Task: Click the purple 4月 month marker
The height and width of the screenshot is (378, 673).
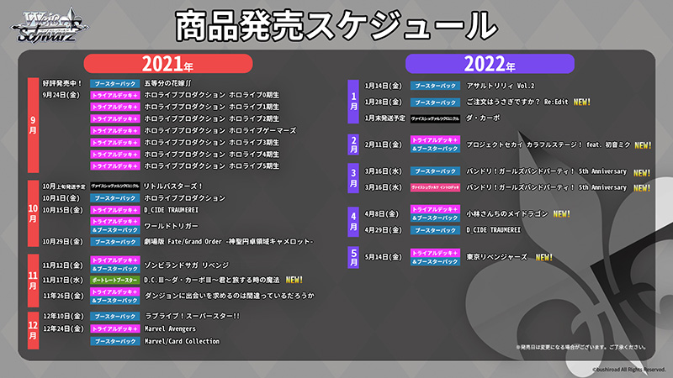Action: pyautogui.click(x=353, y=221)
